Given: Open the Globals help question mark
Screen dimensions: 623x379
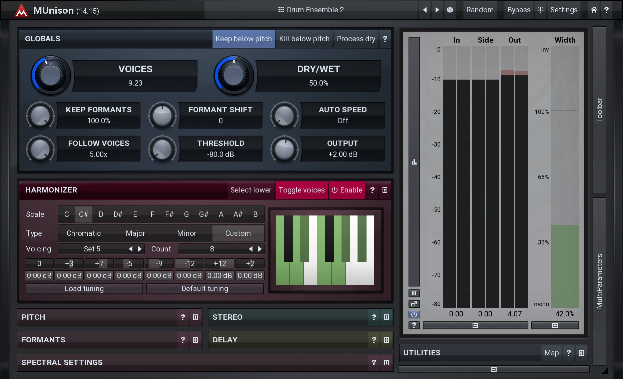Looking at the screenshot, I should coord(385,39).
